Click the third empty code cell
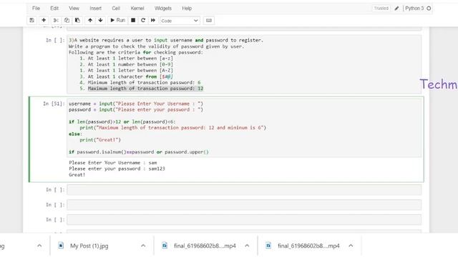The width and height of the screenshot is (458, 257). (244, 219)
